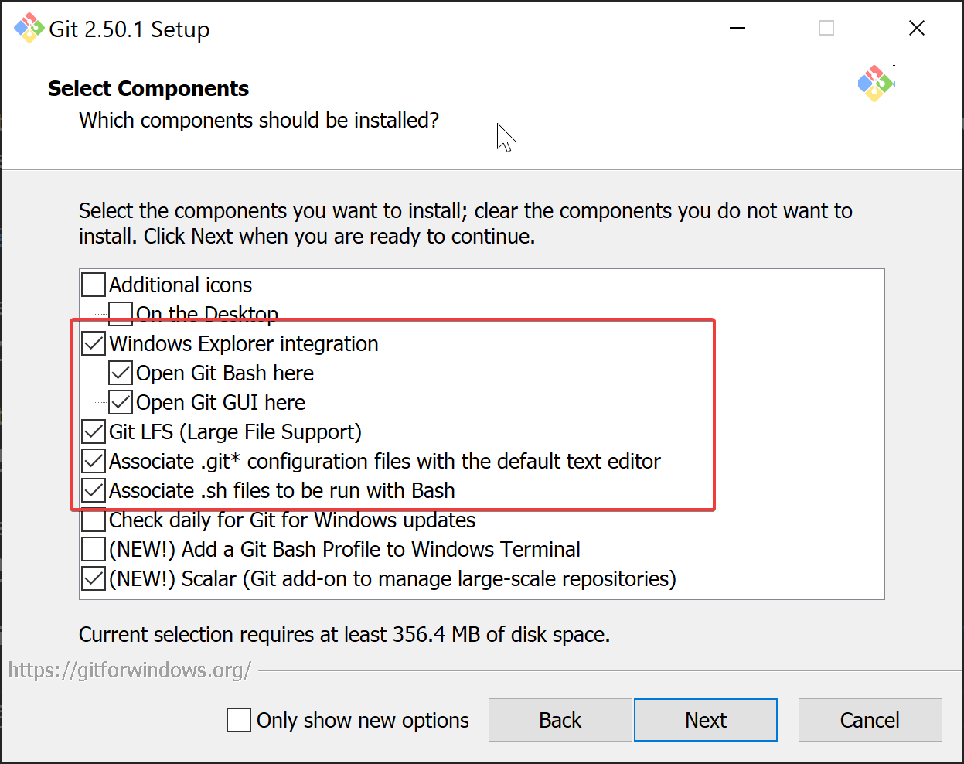The width and height of the screenshot is (964, 764).
Task: Enable the Additional icons checkbox
Action: point(94,285)
